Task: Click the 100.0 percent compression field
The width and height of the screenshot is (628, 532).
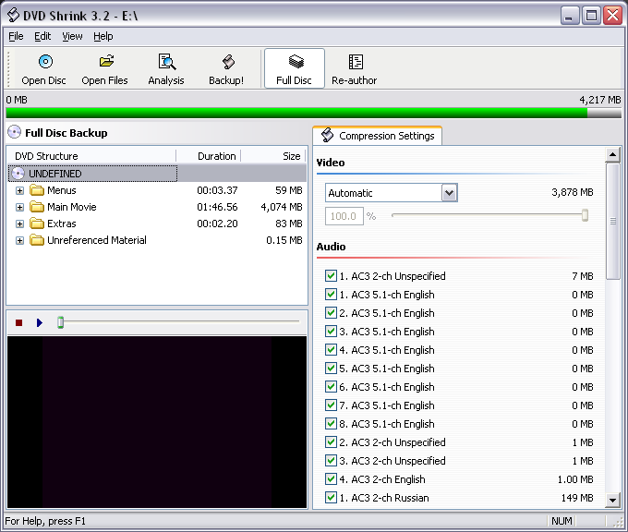Action: point(344,216)
